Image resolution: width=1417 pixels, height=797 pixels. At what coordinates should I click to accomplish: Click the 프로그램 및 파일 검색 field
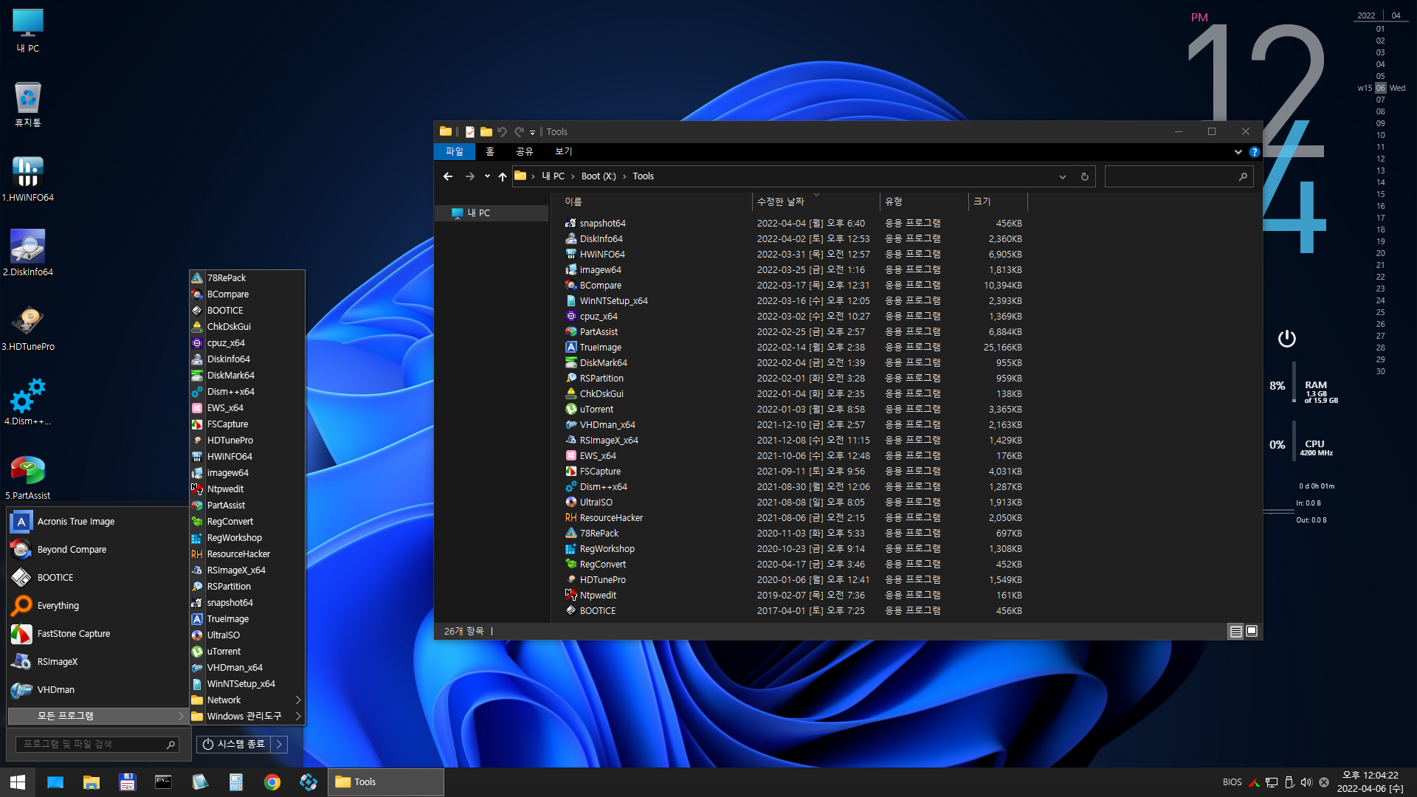pyautogui.click(x=97, y=745)
